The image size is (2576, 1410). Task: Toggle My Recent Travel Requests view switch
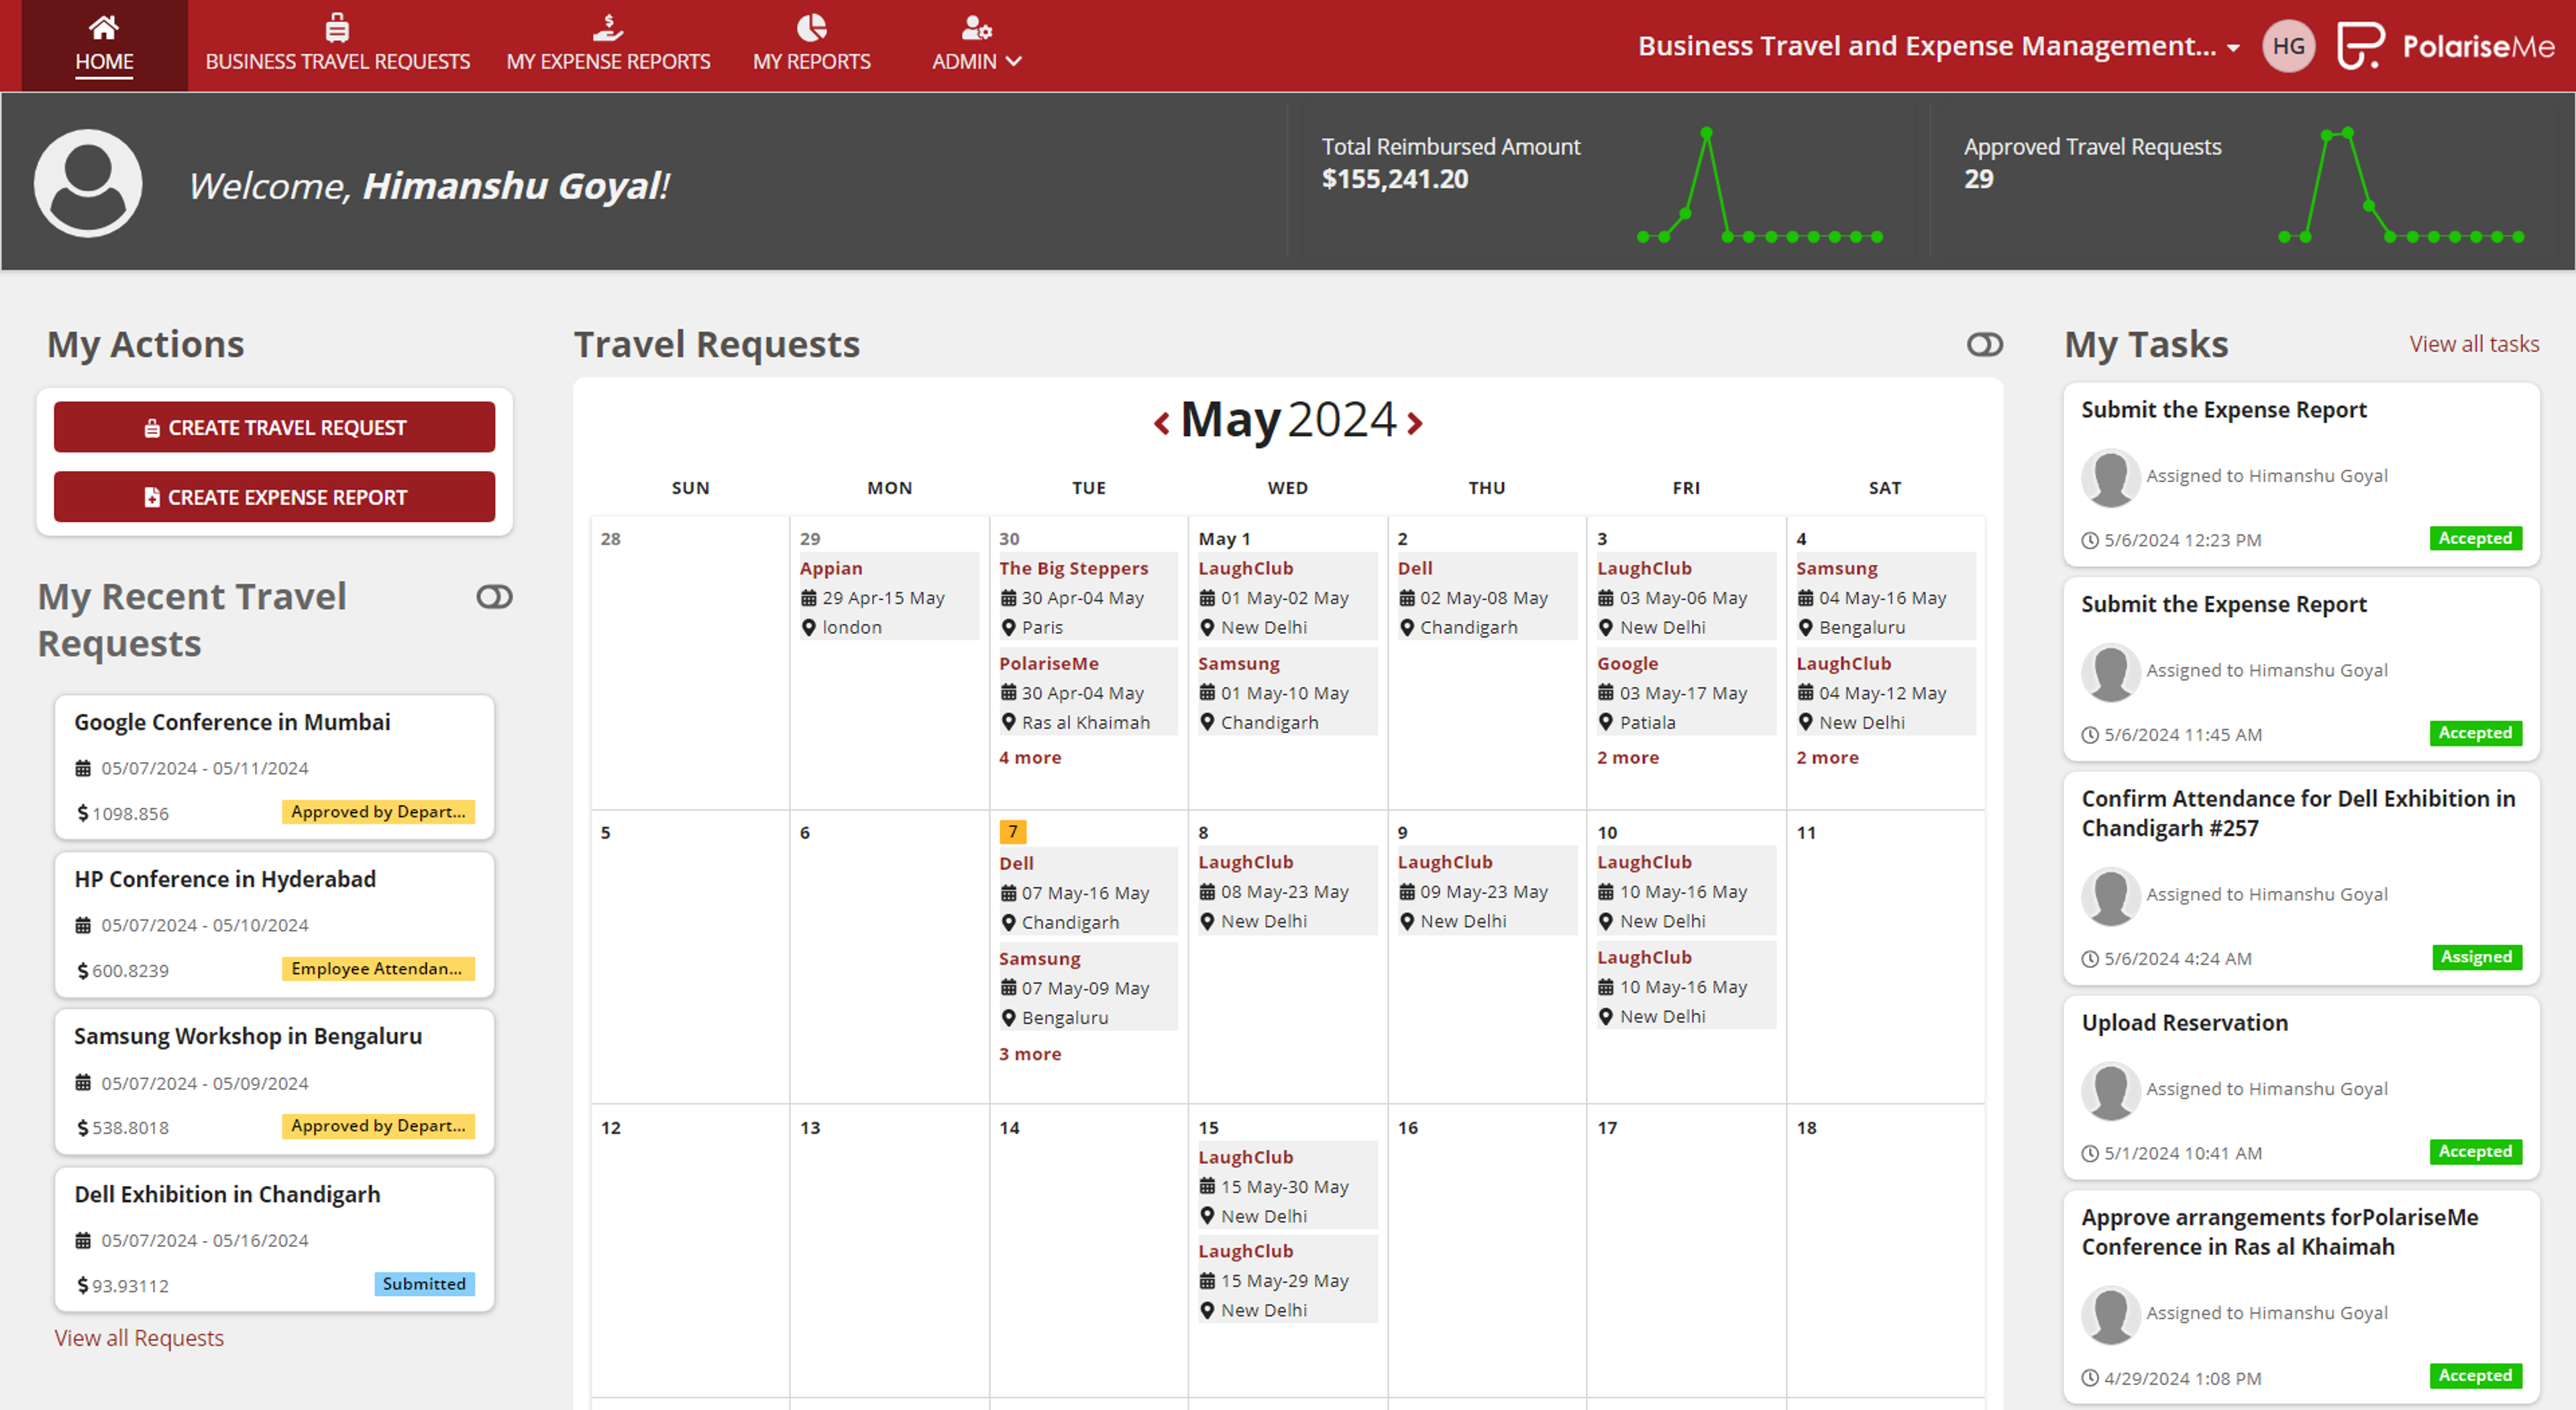[494, 597]
